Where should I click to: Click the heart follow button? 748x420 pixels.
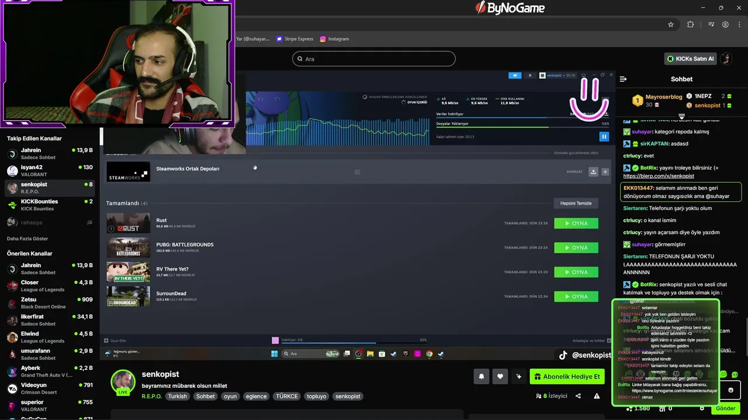click(x=500, y=377)
